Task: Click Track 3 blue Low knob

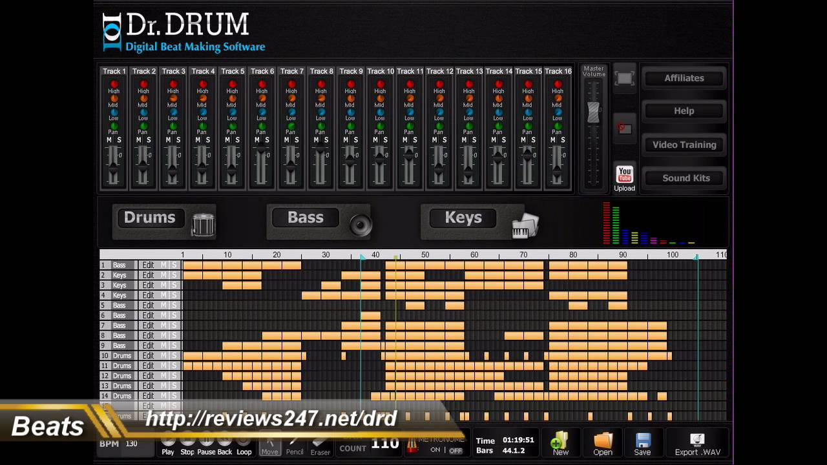Action: (x=173, y=112)
